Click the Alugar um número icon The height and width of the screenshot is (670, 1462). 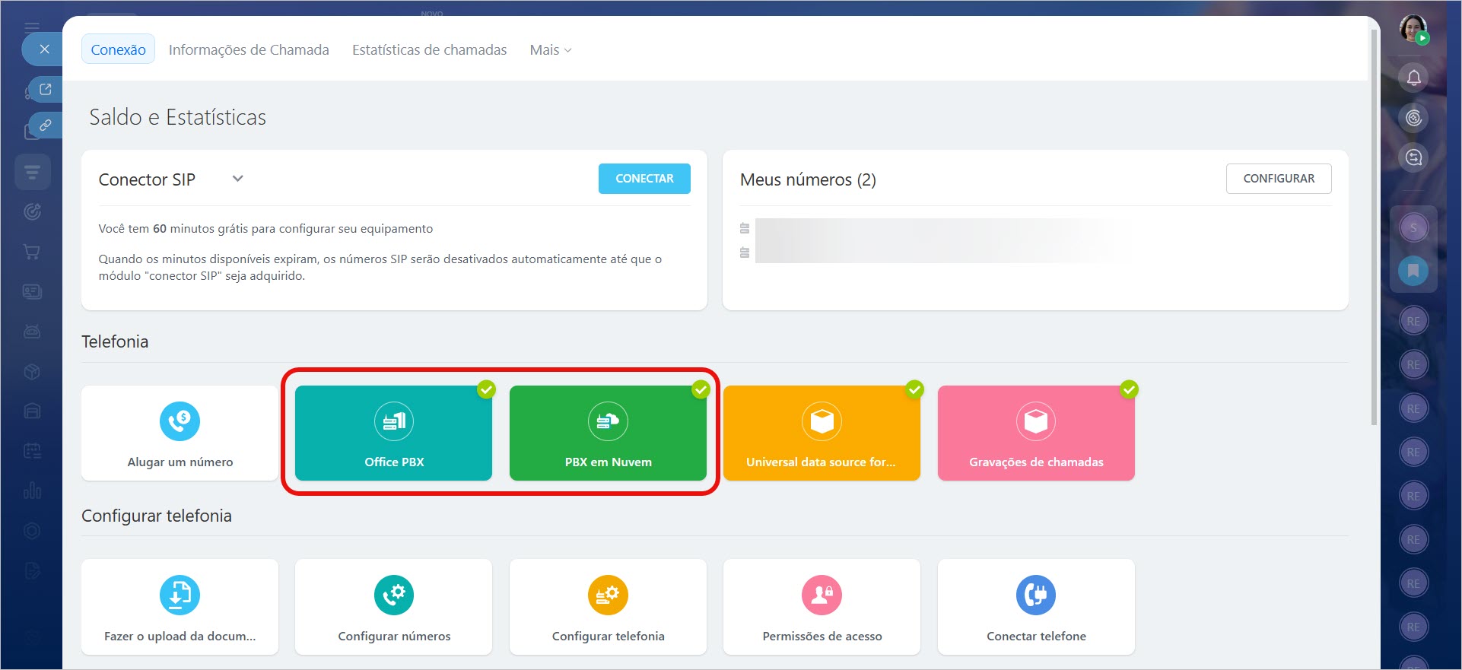tap(180, 421)
